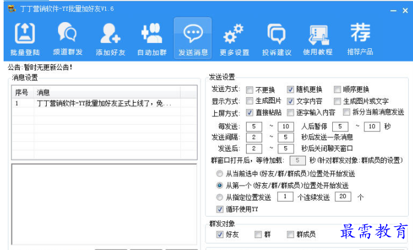
Task: Toggle the 直接粘贴 checkbox
Action: (250, 113)
